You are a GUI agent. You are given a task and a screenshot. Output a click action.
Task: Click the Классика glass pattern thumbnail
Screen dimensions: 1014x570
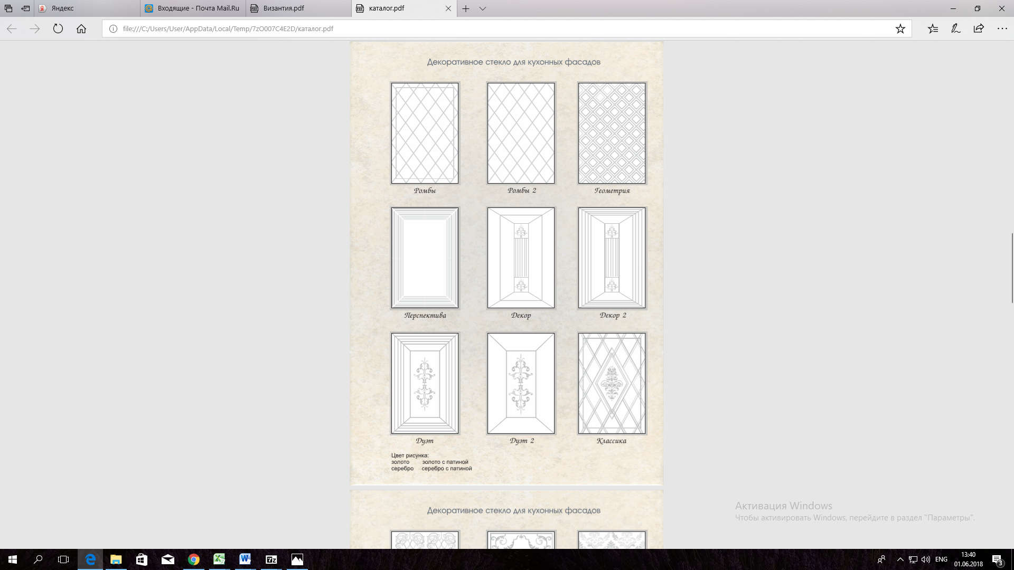pos(612,383)
